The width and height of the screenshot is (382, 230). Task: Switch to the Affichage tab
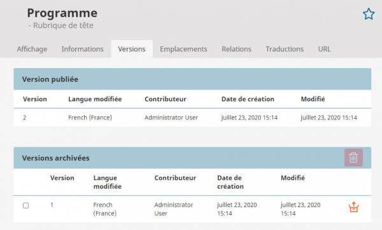(32, 49)
